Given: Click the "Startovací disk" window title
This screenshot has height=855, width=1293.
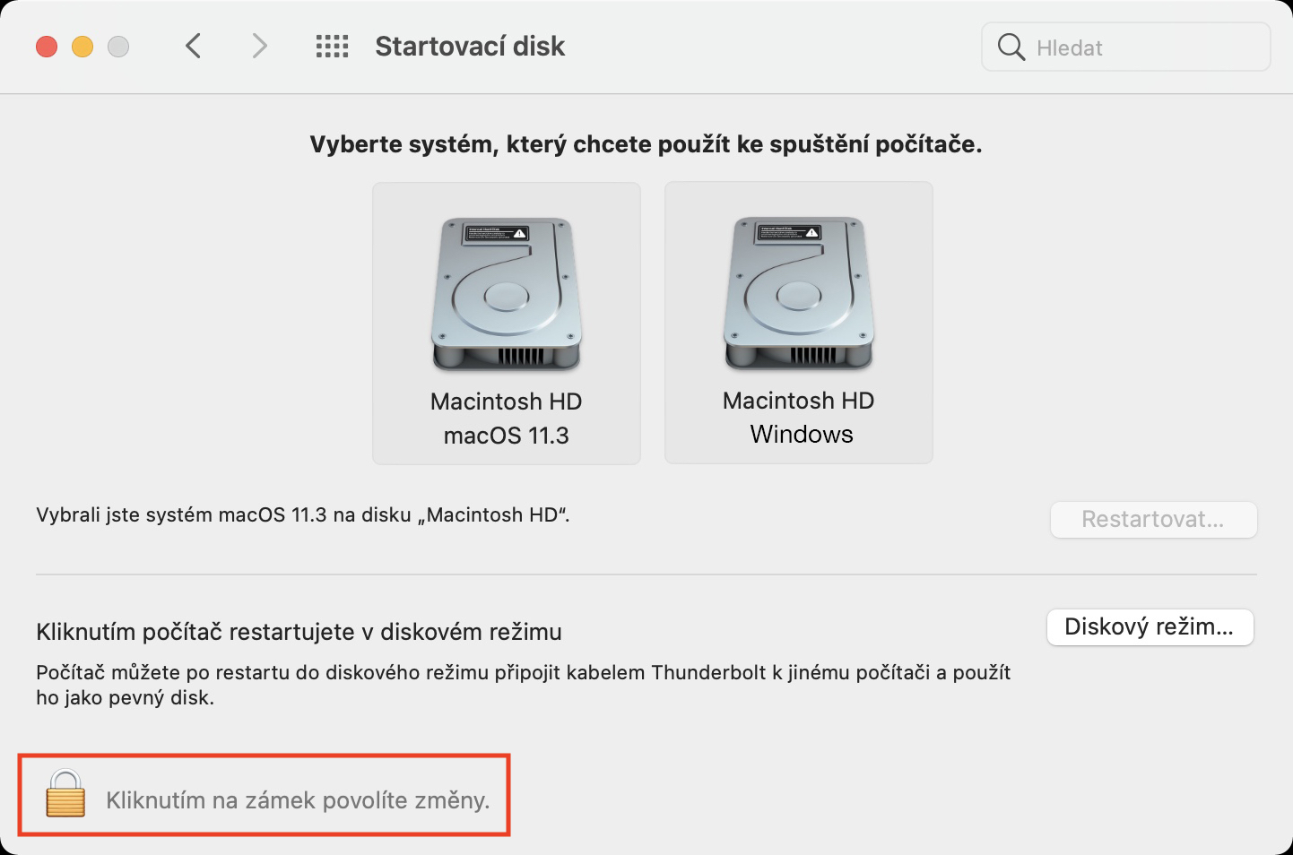Looking at the screenshot, I should point(470,47).
